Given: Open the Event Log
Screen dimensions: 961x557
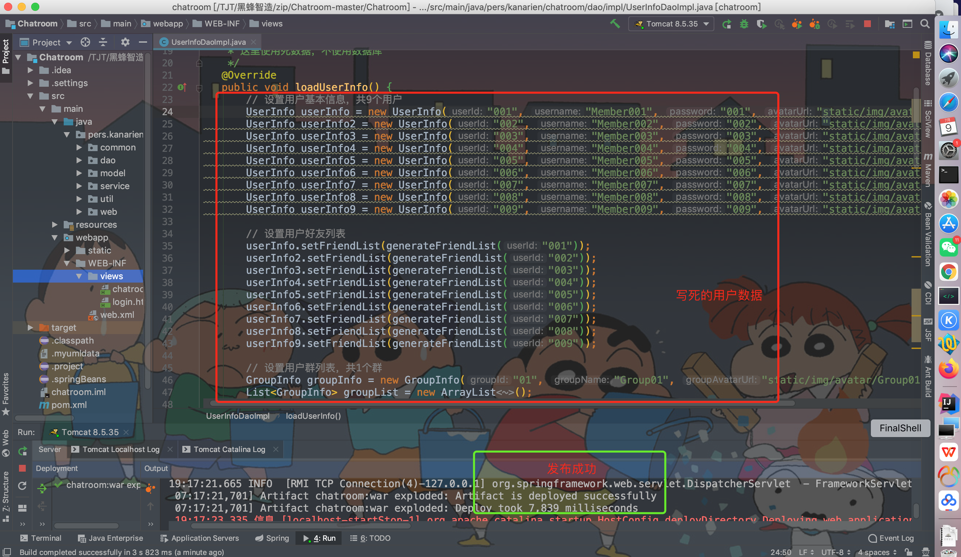Looking at the screenshot, I should pyautogui.click(x=891, y=538).
